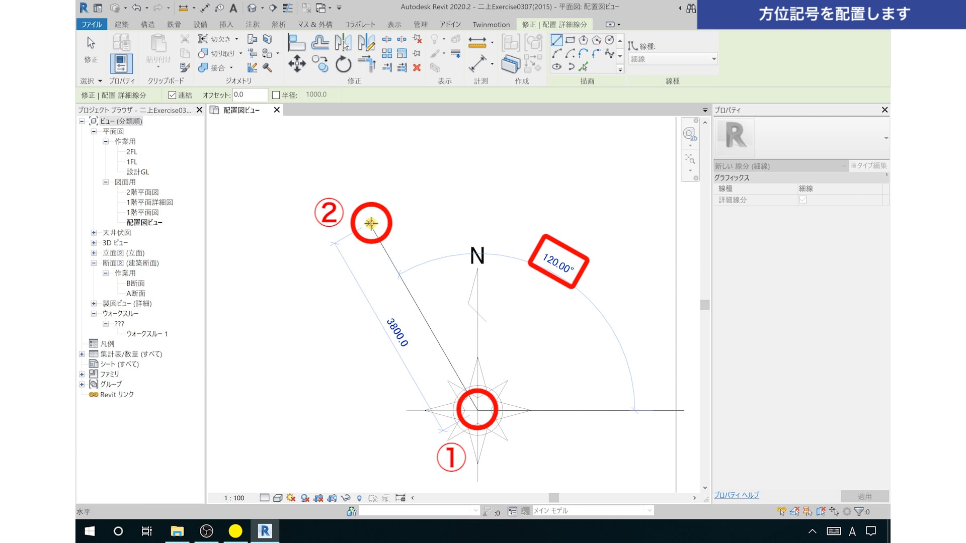Select the Line draw tool
This screenshot has width=966, height=543.
point(556,40)
